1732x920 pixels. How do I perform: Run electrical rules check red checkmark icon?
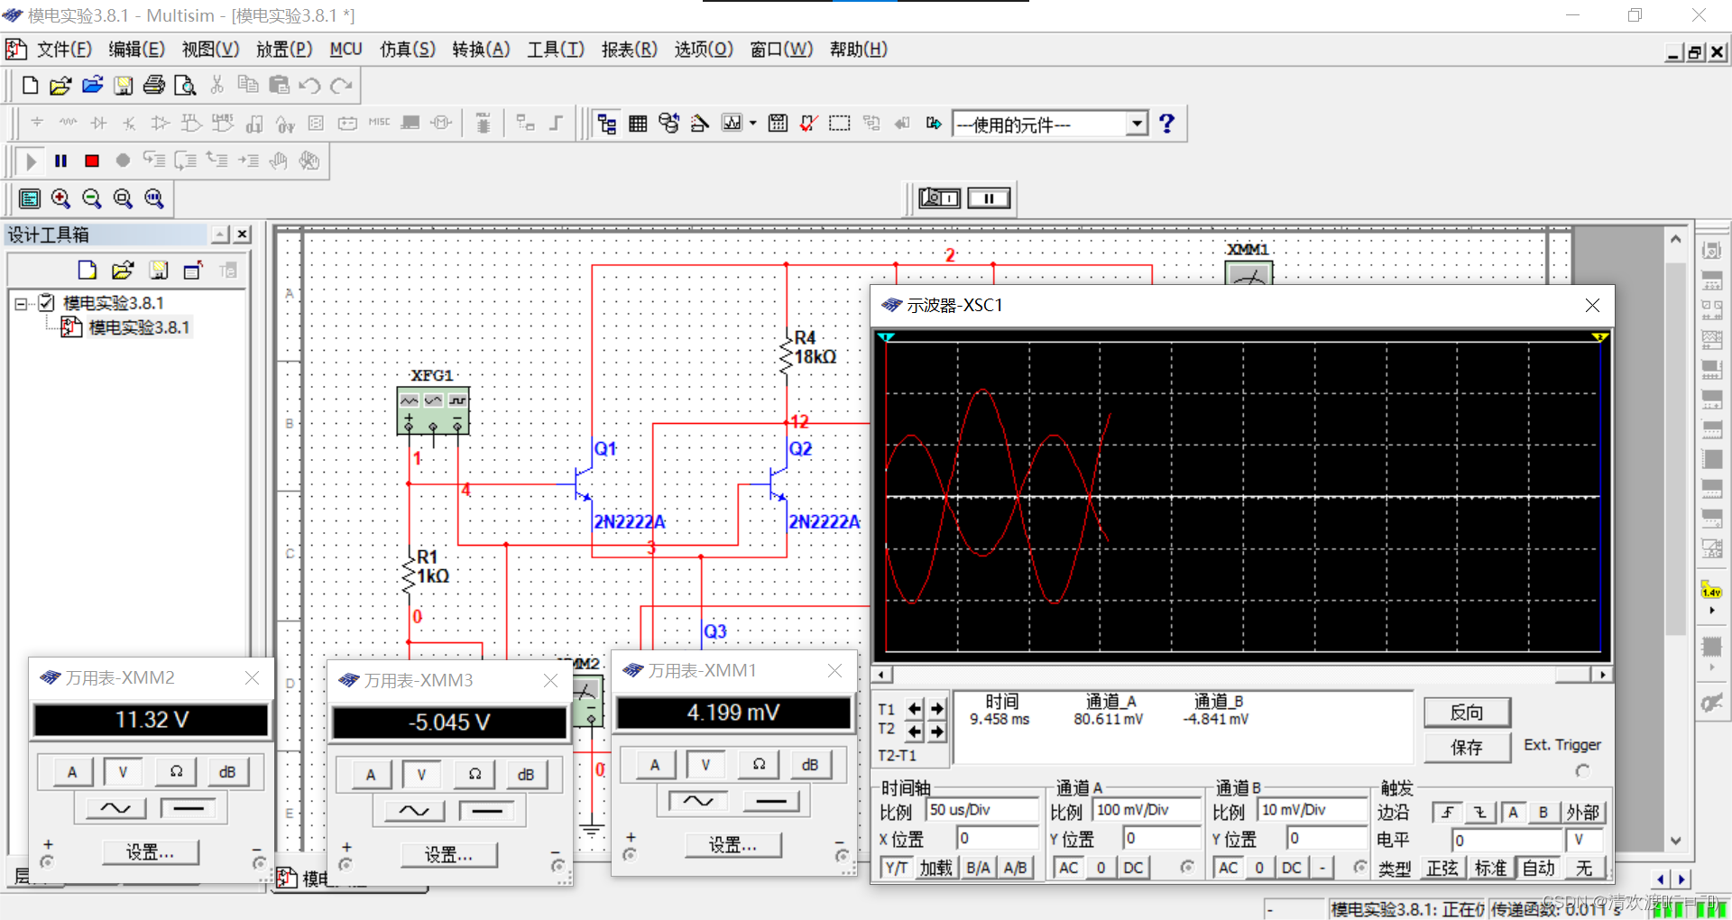[808, 124]
